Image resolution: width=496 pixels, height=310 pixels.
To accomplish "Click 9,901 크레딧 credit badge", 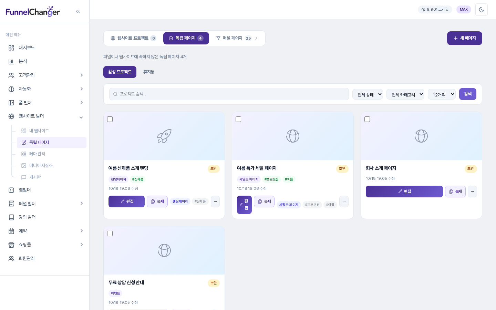I will pos(435,10).
